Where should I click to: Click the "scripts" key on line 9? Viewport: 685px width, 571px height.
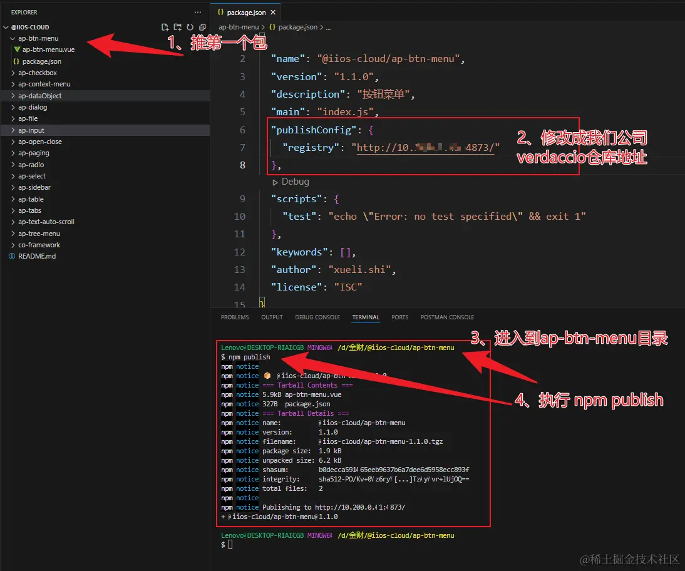[x=296, y=199]
